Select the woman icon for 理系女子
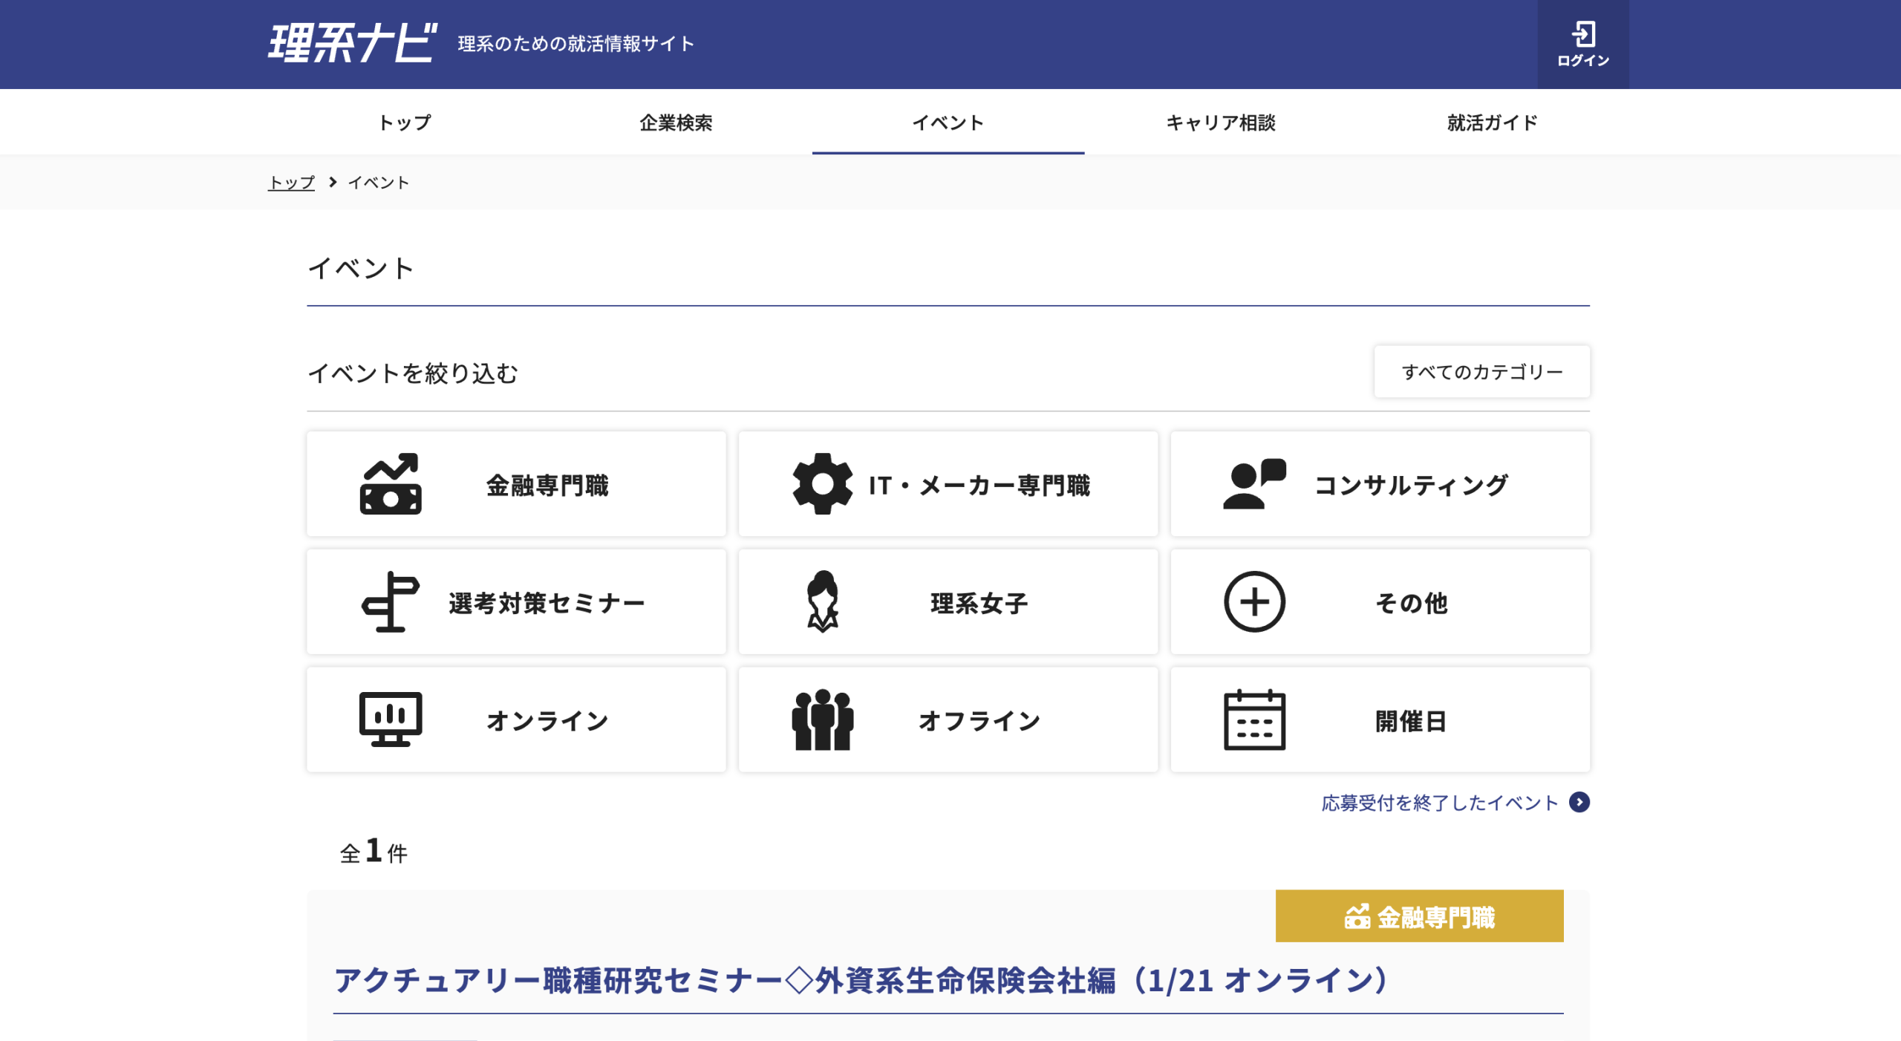Viewport: 1901px width, 1041px height. (822, 602)
